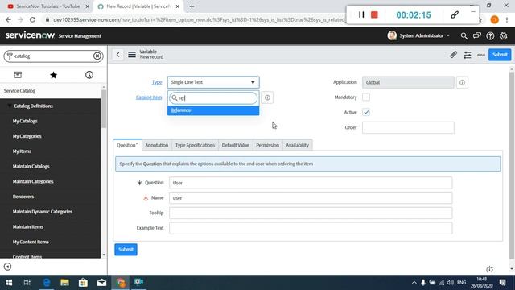The image size is (515, 290).
Task: Show navigator favorites star
Action: tap(54, 75)
